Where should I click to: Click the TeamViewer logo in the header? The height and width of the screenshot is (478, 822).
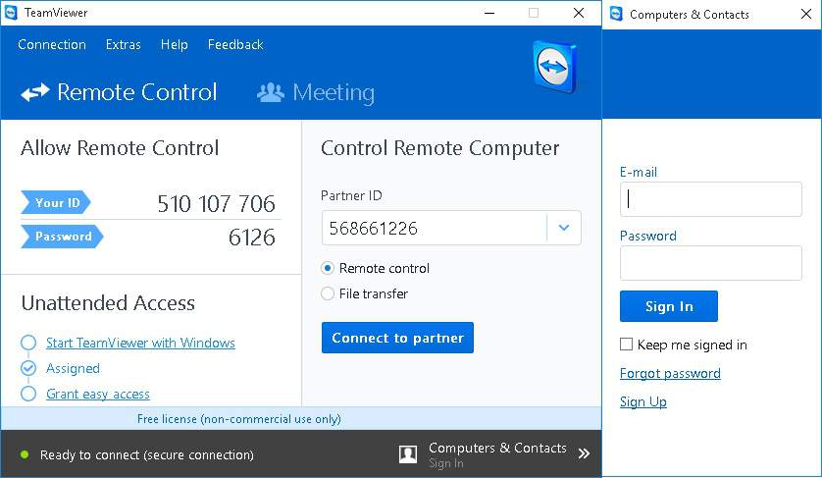click(x=555, y=67)
